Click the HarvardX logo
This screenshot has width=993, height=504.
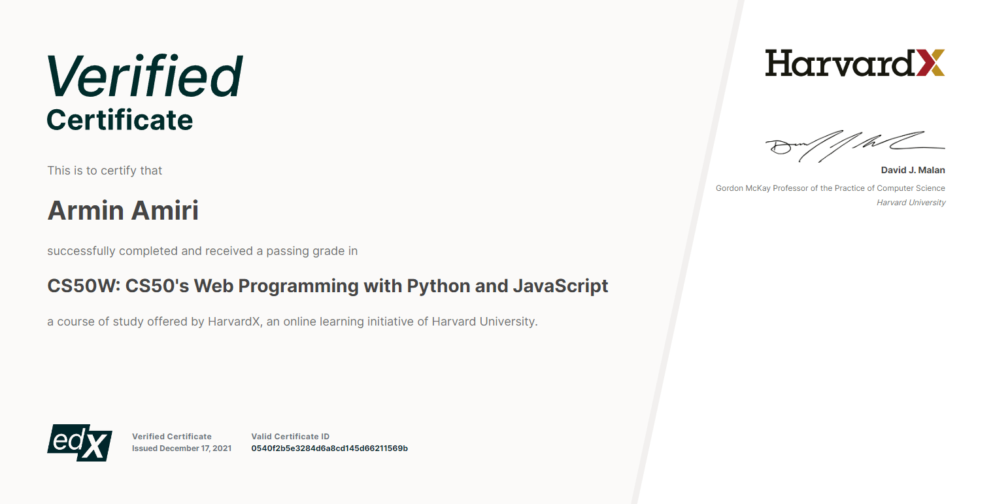pyautogui.click(x=854, y=63)
